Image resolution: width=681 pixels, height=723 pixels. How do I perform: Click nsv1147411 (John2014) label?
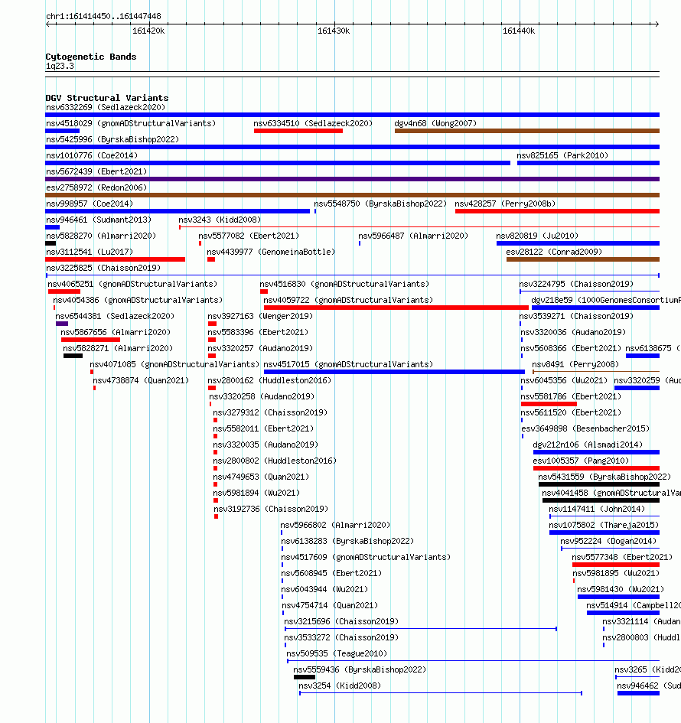(597, 510)
